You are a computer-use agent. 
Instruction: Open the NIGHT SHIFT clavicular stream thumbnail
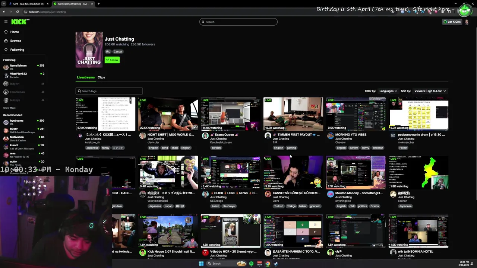tap(168, 114)
